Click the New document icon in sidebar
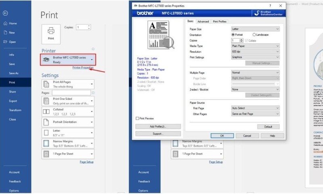The width and height of the screenshot is (323, 194). 5,33
